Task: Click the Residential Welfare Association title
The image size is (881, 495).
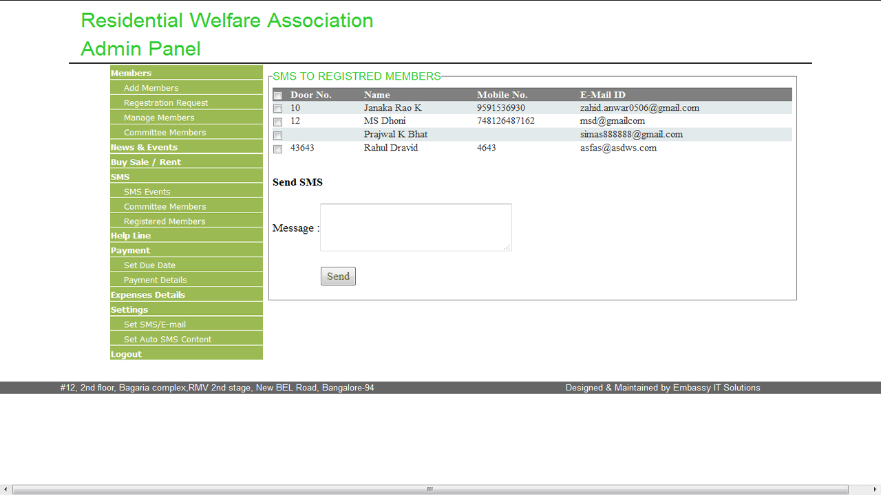Action: tap(227, 21)
